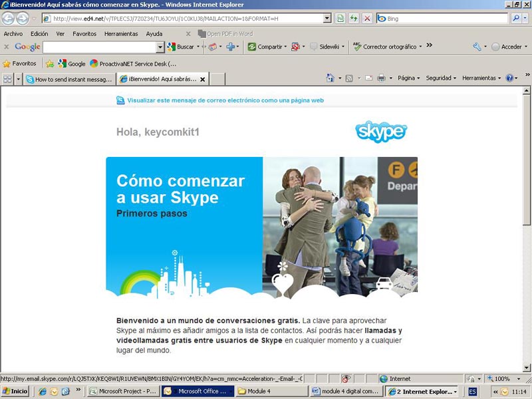Switch to module 4 digital com Word document

point(346,391)
